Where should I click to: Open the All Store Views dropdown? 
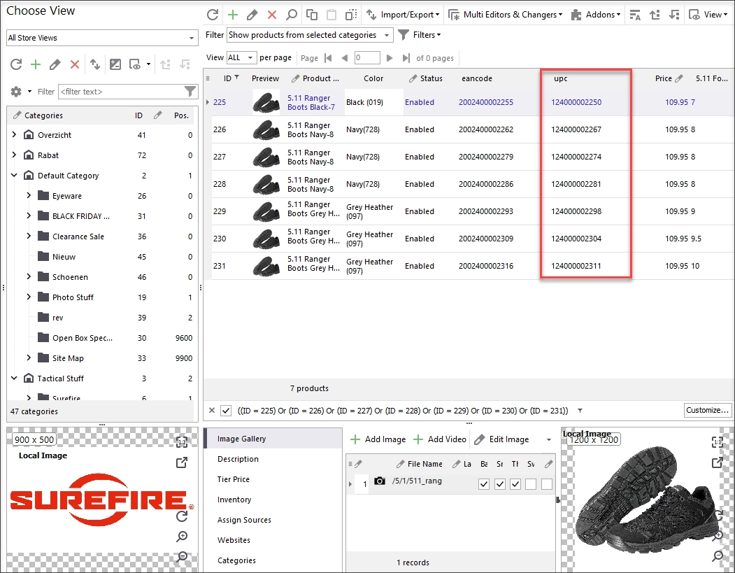point(101,38)
